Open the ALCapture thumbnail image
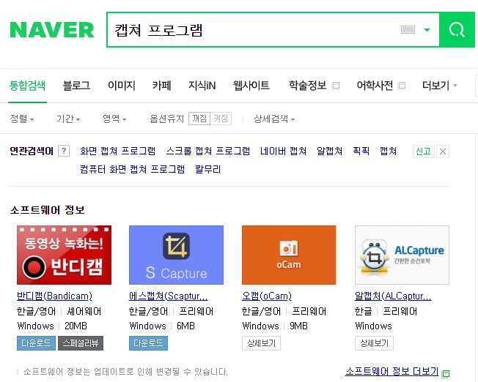The width and height of the screenshot is (478, 382). click(x=402, y=255)
